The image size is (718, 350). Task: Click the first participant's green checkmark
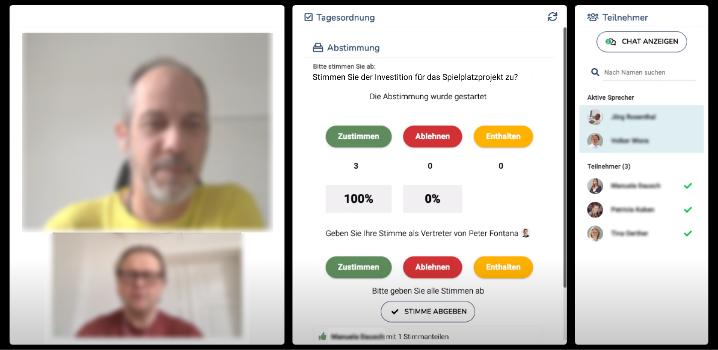(x=688, y=186)
